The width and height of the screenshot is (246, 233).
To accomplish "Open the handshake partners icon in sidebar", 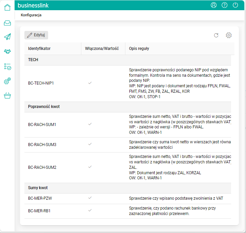I will pyautogui.click(x=7, y=51).
